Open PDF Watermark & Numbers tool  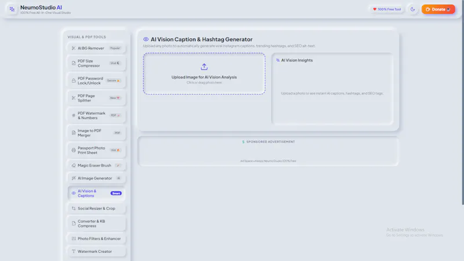click(x=96, y=115)
